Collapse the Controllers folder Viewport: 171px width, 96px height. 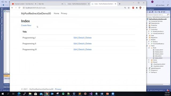tap(147, 29)
